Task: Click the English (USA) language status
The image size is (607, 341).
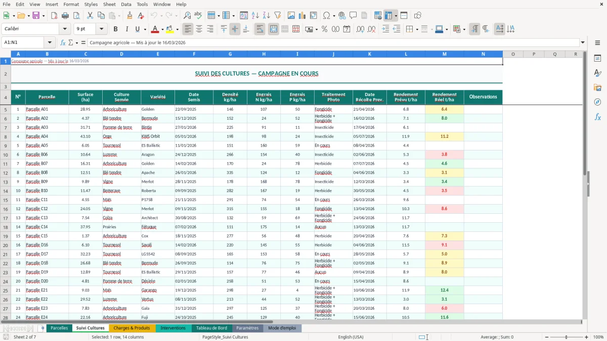Action: [351, 337]
